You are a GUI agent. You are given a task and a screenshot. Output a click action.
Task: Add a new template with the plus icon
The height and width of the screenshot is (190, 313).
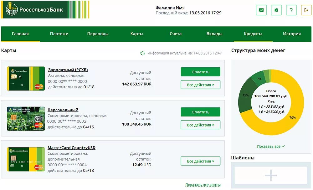coord(271,175)
